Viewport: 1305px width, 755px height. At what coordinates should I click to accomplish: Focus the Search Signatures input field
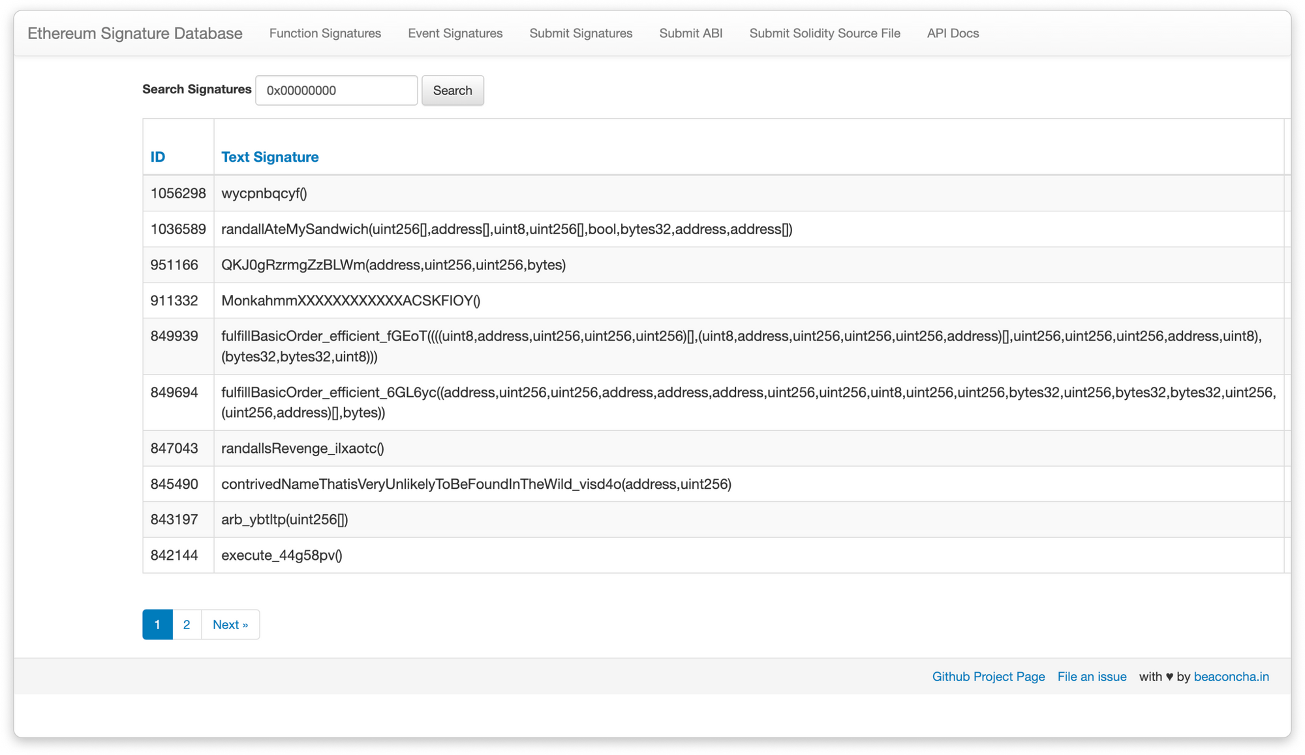pyautogui.click(x=336, y=90)
